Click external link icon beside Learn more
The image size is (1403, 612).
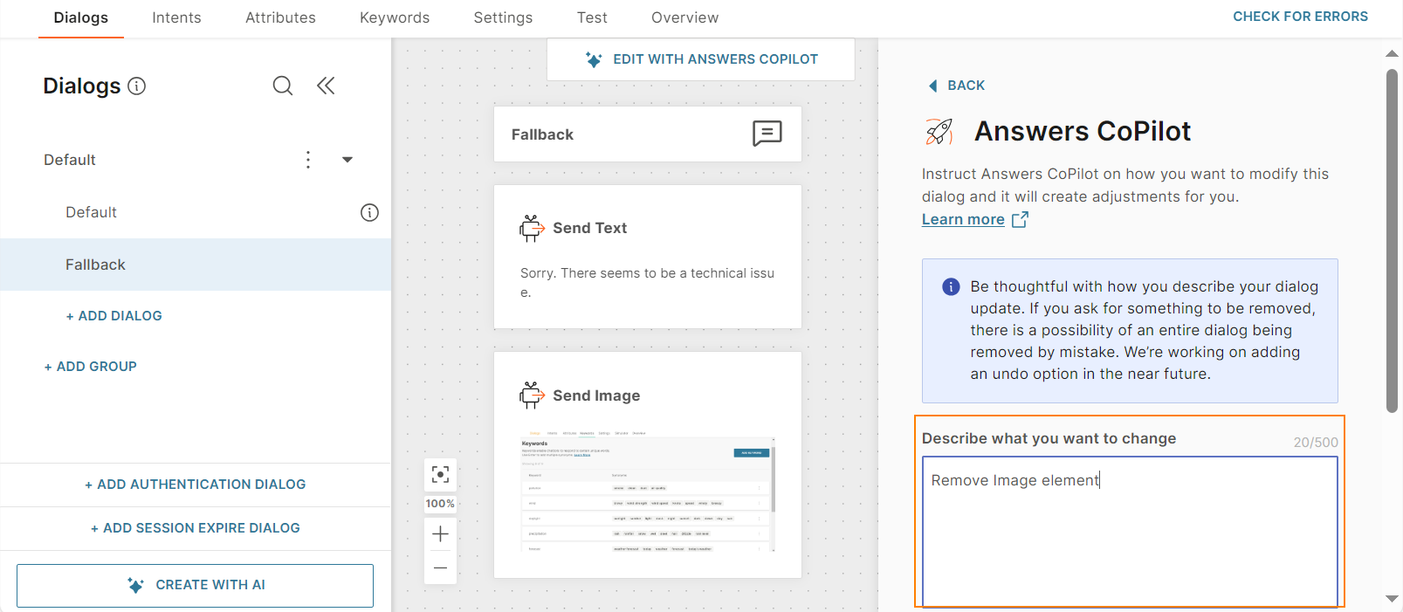1020,219
